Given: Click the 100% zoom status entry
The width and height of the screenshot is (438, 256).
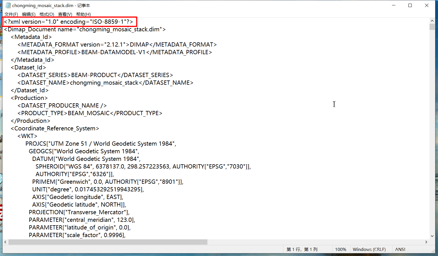Looking at the screenshot, I should 341,250.
